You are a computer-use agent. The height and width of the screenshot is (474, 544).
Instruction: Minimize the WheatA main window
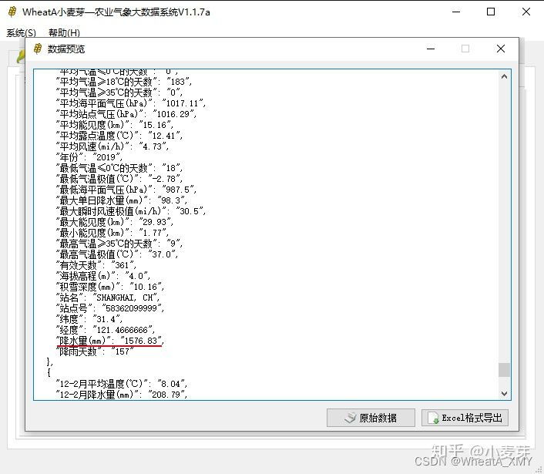[x=456, y=12]
